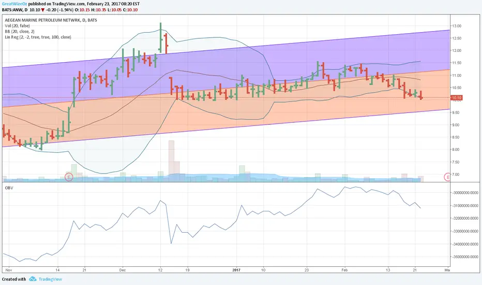
Task: Click the tall green bar peaking near 13.00
Action: click(160, 37)
